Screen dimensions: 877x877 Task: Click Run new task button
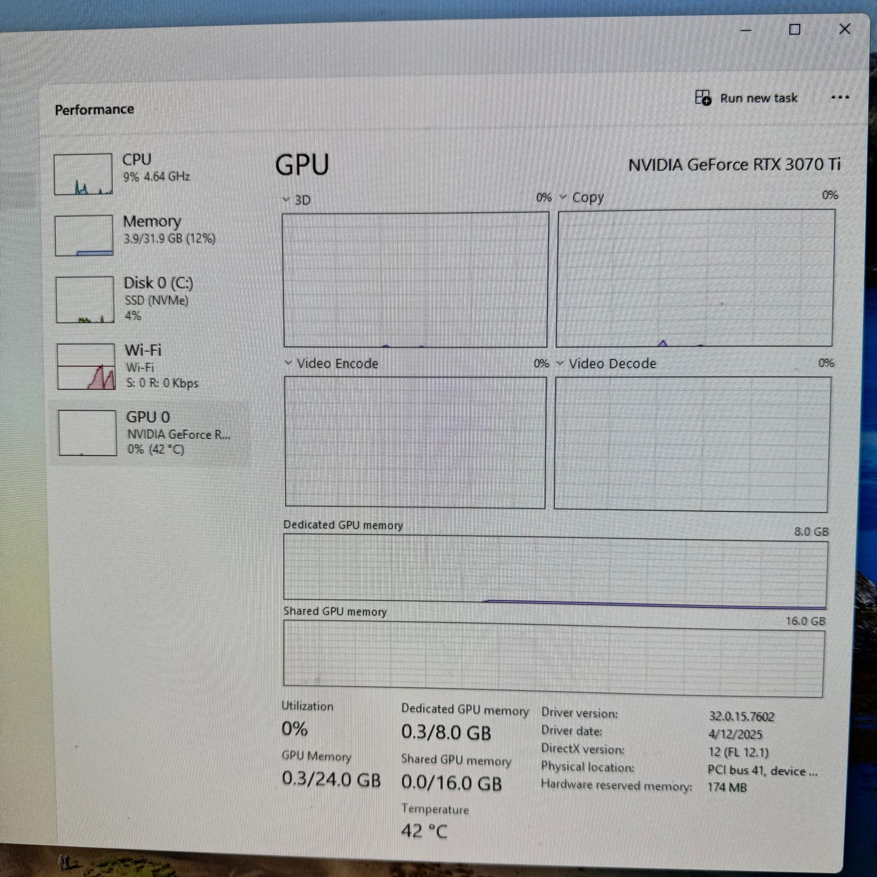[x=746, y=98]
